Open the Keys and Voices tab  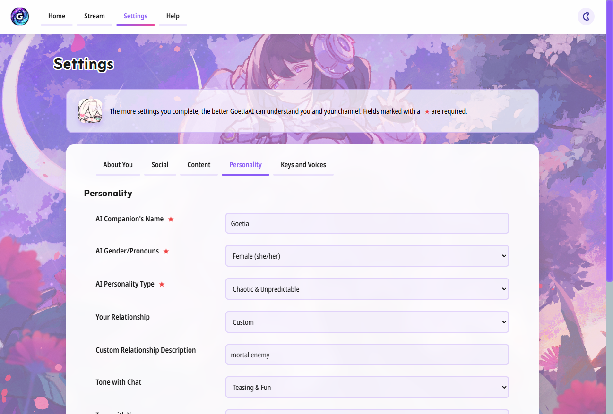(x=303, y=165)
